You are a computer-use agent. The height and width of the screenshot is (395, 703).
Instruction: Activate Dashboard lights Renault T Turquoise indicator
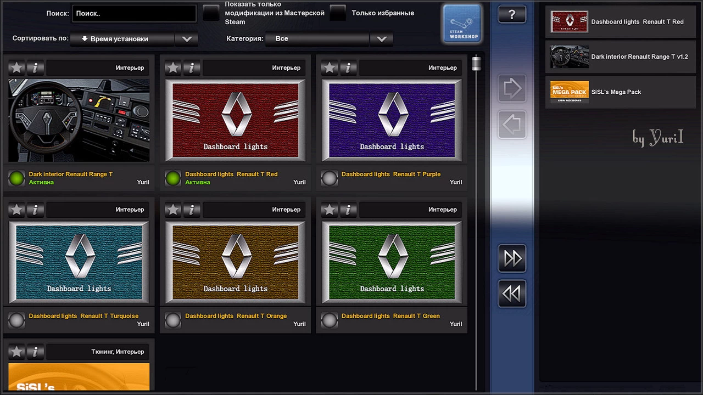point(17,320)
